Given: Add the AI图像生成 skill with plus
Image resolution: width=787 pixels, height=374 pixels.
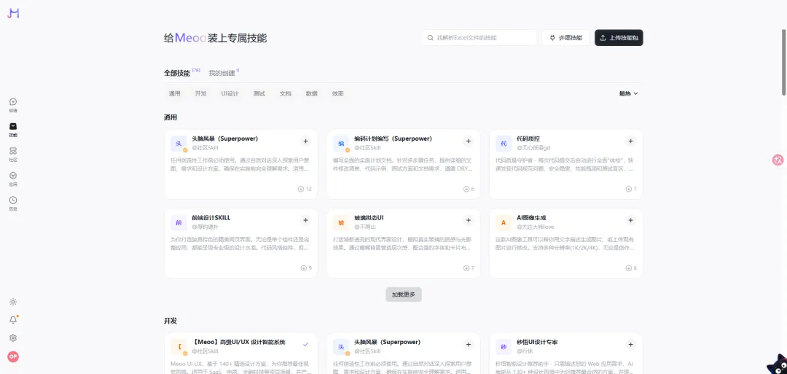Looking at the screenshot, I should pos(631,220).
